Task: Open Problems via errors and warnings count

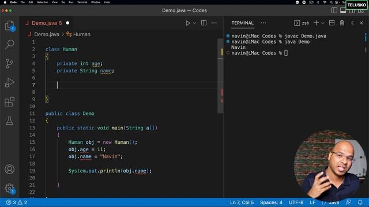Action: point(17,202)
